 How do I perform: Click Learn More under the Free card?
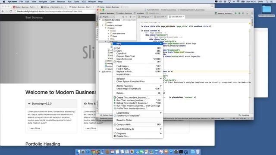tap(91, 128)
